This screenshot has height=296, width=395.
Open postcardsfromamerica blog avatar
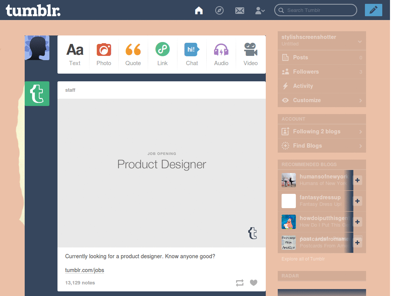click(x=289, y=243)
